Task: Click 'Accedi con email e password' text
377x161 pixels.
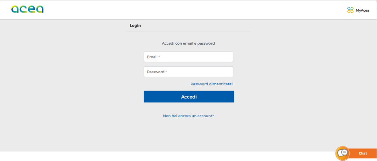Action: [188, 43]
